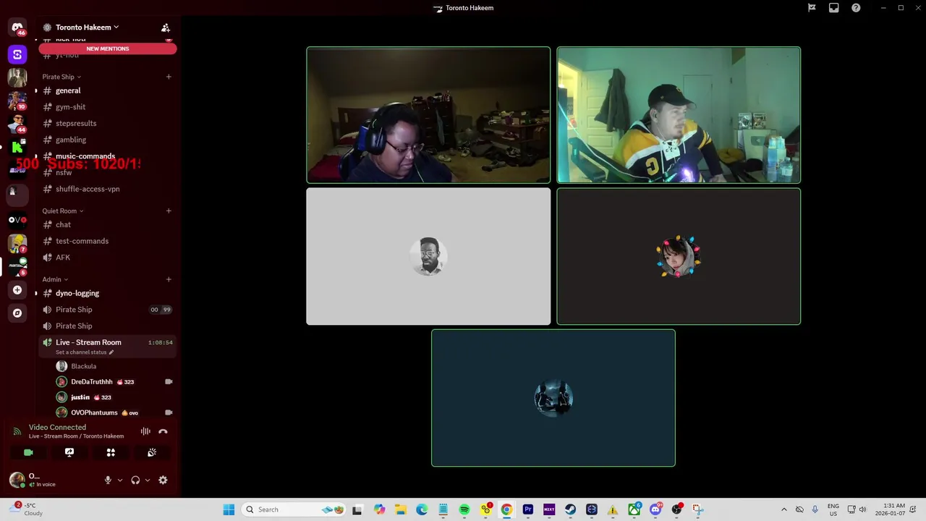Open the soundboard button
The width and height of the screenshot is (926, 521).
(152, 452)
